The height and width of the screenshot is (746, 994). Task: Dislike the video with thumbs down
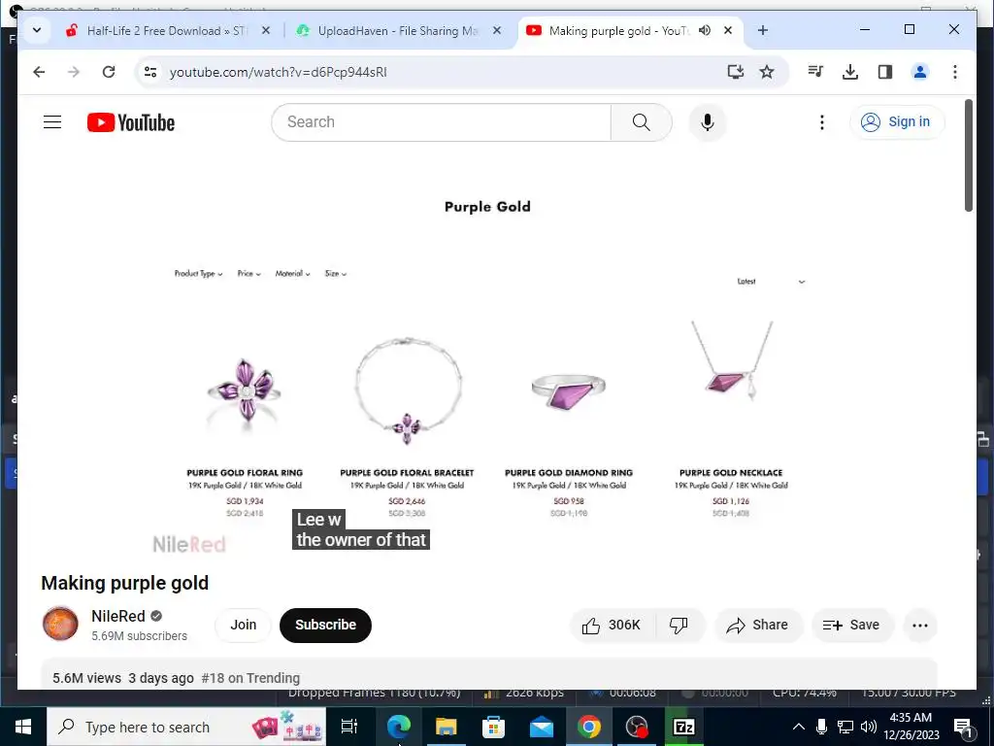[679, 626]
